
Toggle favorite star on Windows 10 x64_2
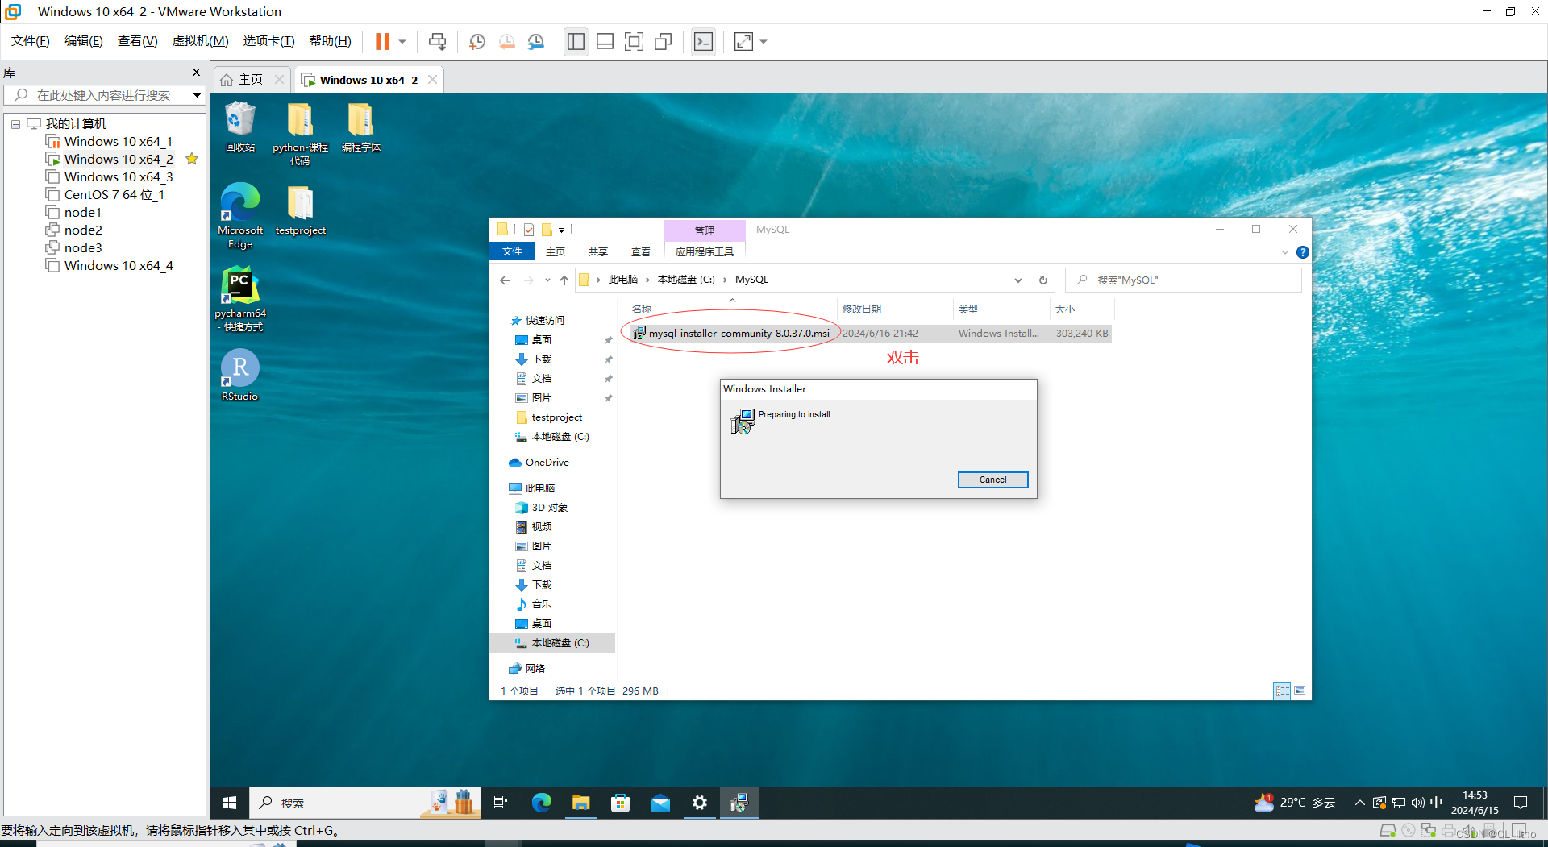pos(192,159)
